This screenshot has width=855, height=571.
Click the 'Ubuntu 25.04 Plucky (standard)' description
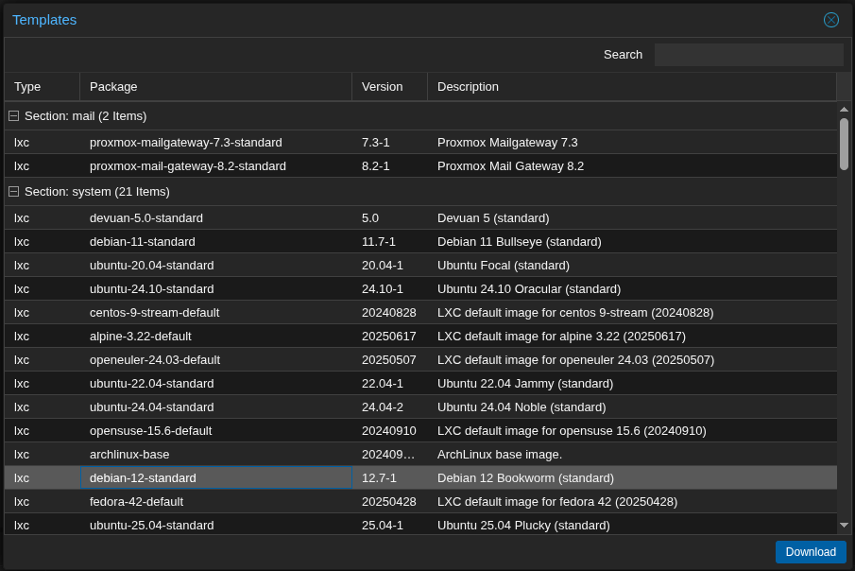click(x=523, y=525)
